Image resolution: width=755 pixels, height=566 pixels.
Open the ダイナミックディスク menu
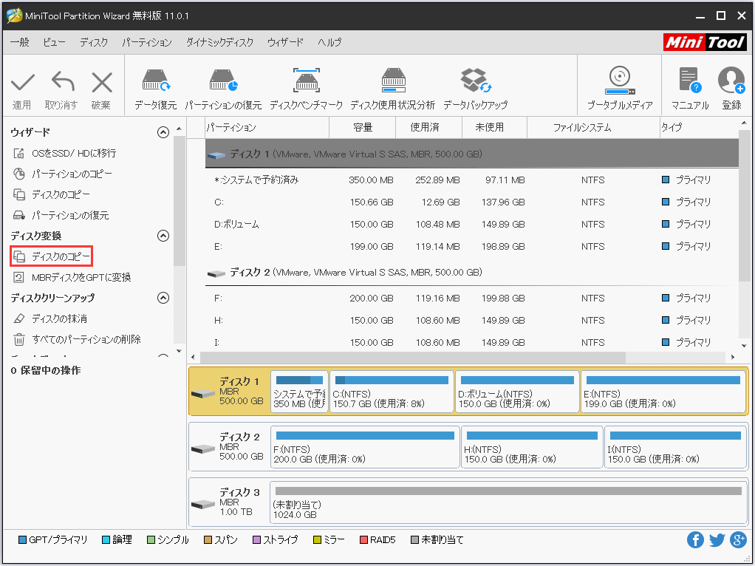point(219,42)
